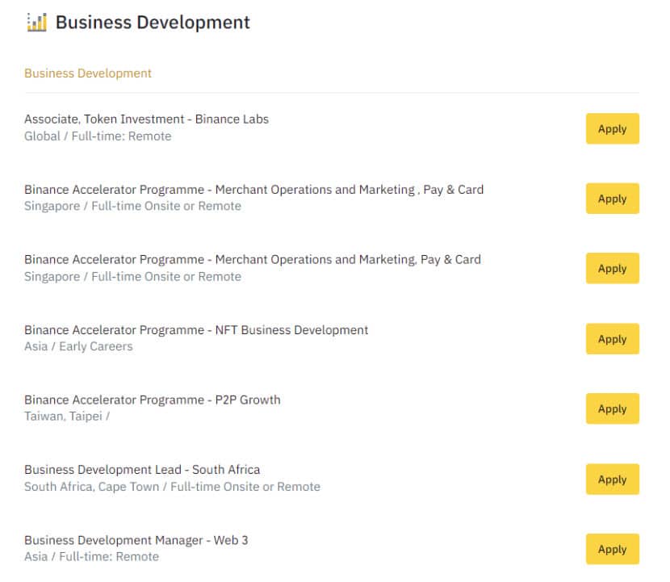This screenshot has width=670, height=582.
Task: Select the Business Development category label
Action: pyautogui.click(x=88, y=73)
